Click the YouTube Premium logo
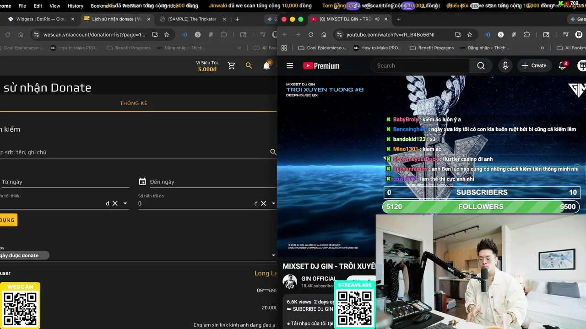Screen dimensions: 586x329 [321, 66]
